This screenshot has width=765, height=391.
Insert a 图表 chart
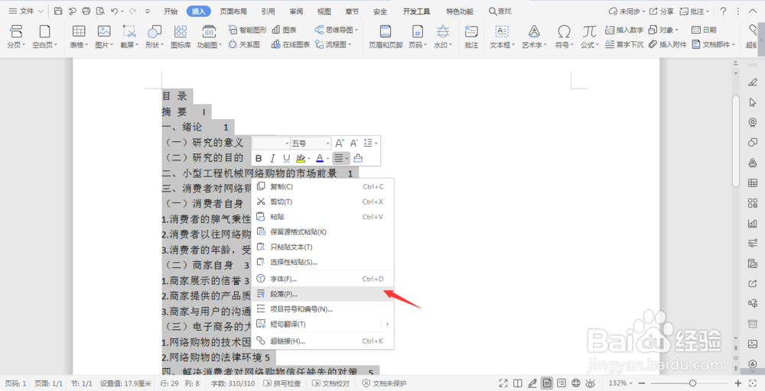pos(285,30)
